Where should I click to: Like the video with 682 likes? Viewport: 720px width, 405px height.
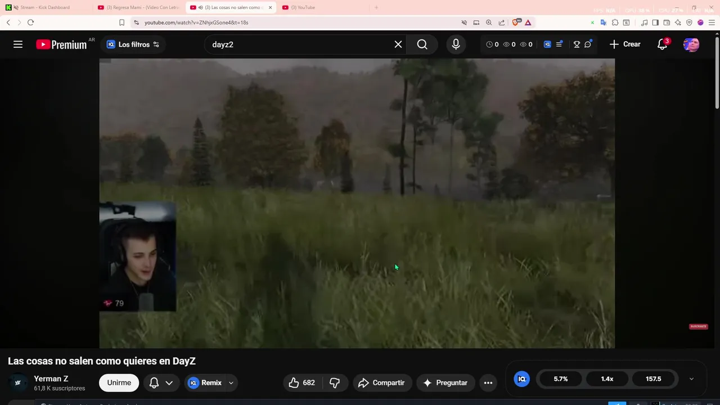(301, 382)
